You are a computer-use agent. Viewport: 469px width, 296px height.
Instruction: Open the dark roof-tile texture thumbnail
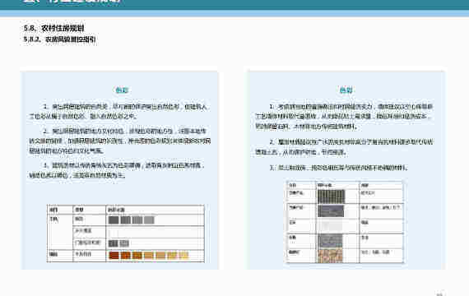(331, 197)
